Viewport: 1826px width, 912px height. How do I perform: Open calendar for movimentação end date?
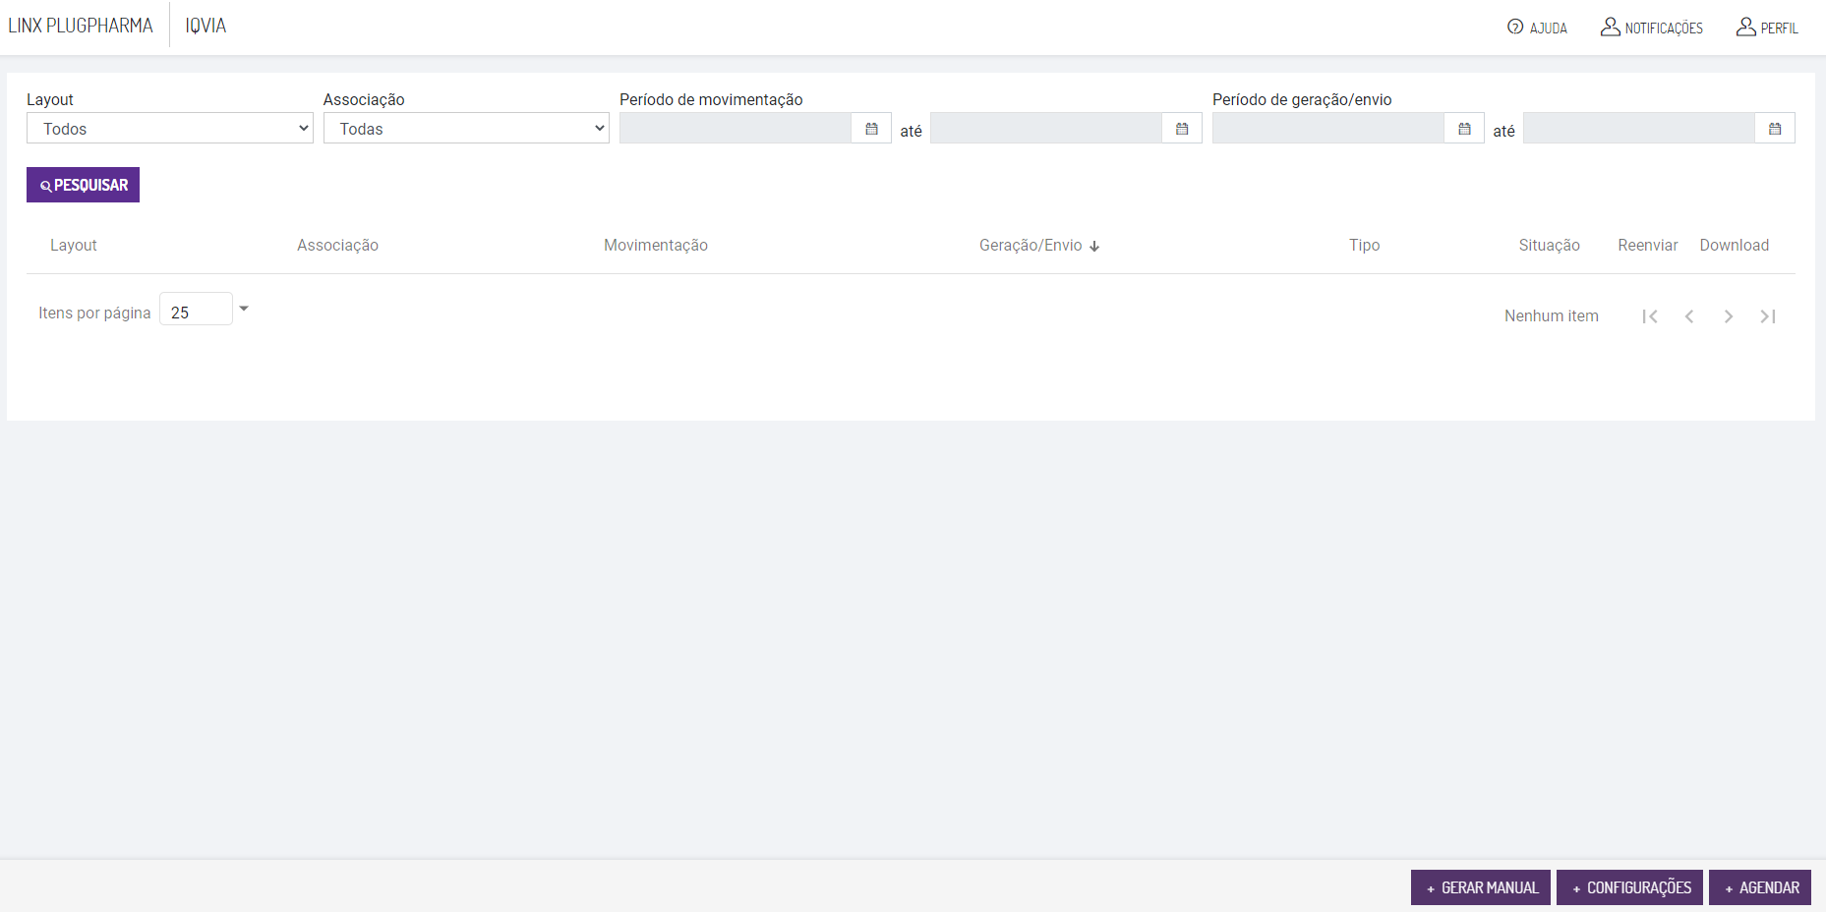point(1182,129)
